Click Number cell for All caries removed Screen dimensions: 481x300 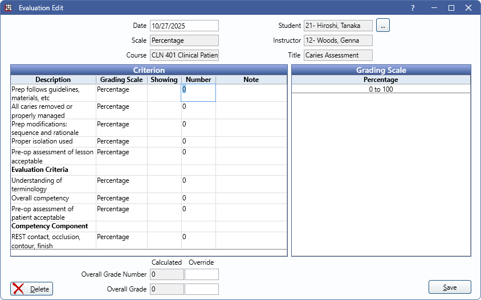(198, 110)
